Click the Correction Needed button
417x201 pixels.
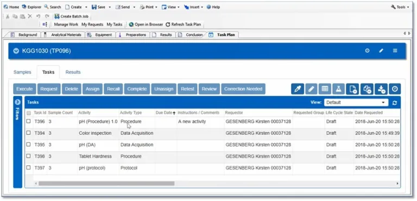pos(243,89)
